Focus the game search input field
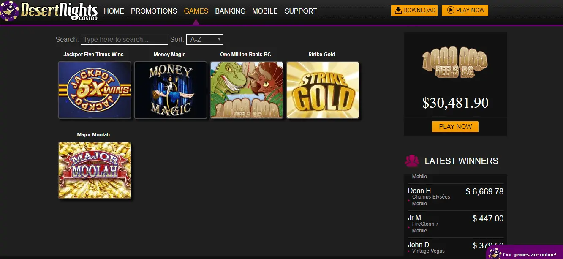 pyautogui.click(x=124, y=40)
